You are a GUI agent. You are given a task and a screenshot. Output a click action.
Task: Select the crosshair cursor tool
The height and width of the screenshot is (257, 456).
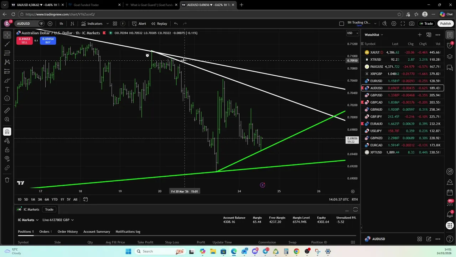(7, 35)
